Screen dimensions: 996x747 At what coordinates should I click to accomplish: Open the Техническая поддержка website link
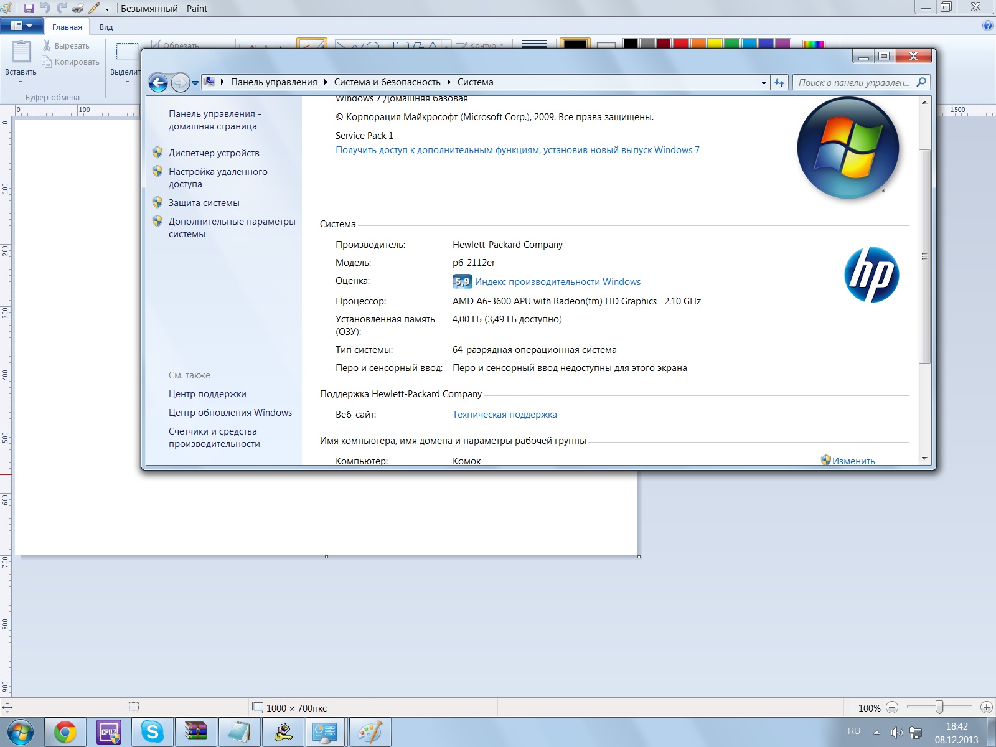(x=504, y=415)
